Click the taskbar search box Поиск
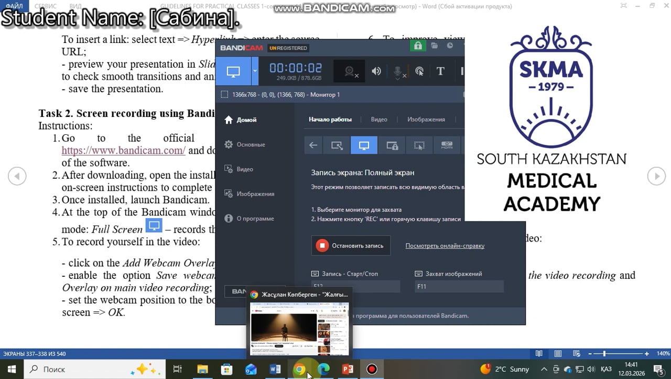 tap(94, 369)
